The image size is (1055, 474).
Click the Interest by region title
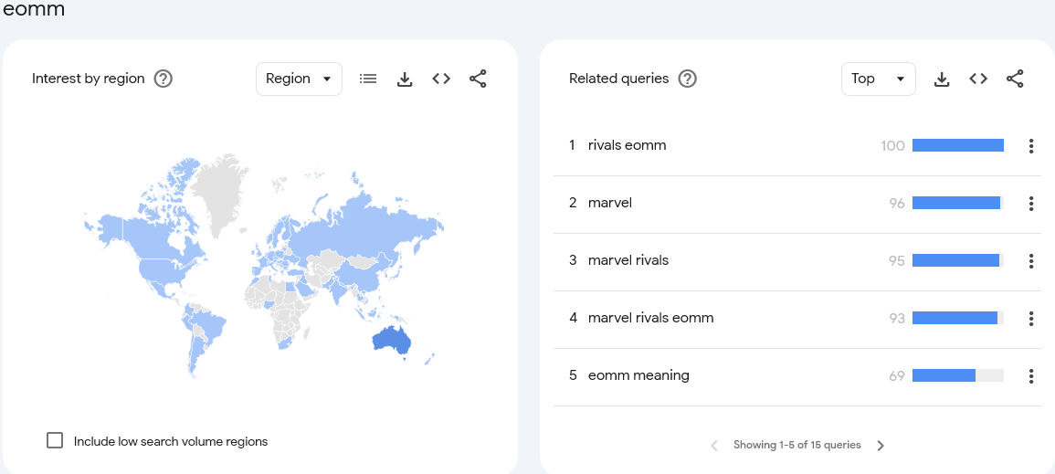coord(88,79)
